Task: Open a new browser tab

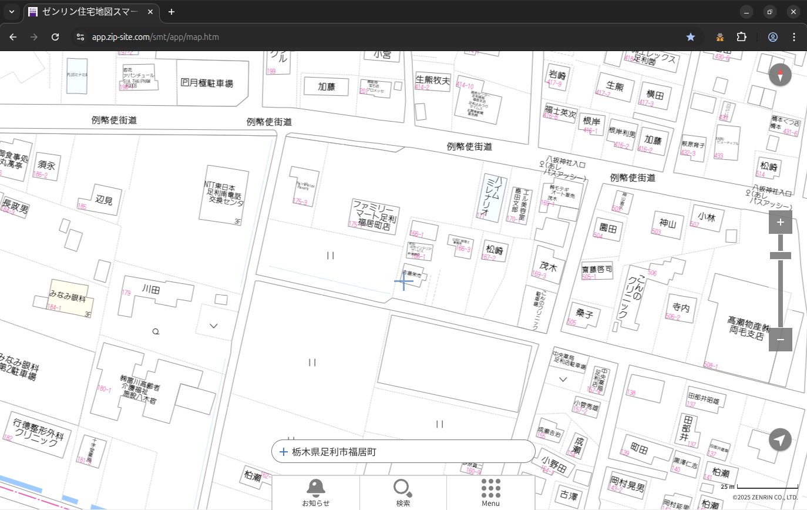Action: click(x=171, y=12)
